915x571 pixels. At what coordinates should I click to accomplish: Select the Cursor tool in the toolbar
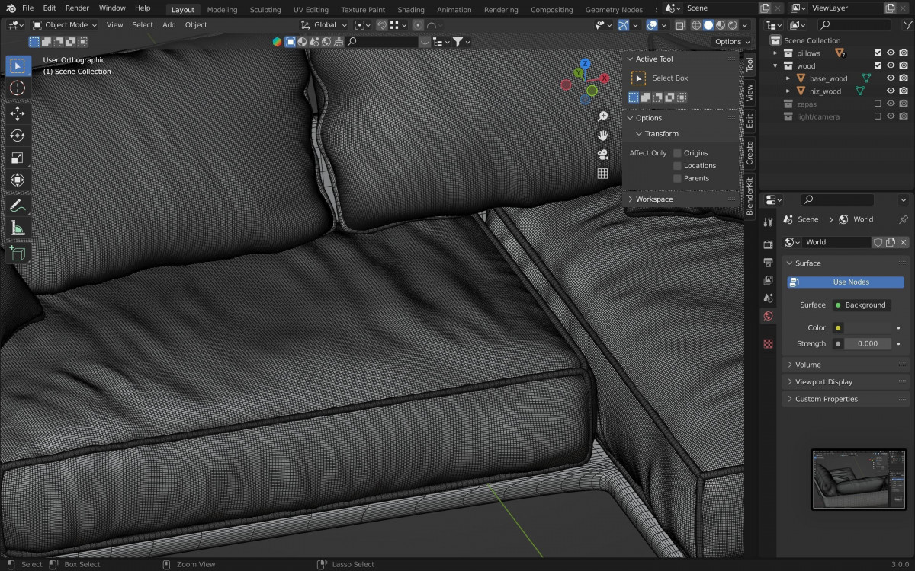pyautogui.click(x=18, y=88)
